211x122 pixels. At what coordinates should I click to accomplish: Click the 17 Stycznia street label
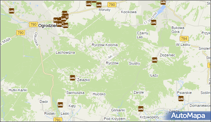point(150,18)
